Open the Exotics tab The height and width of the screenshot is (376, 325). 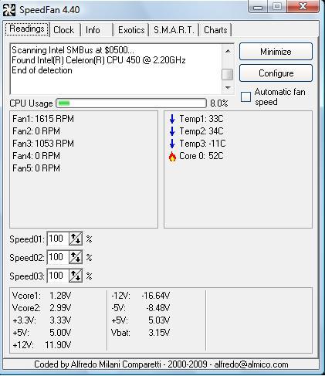pos(131,30)
